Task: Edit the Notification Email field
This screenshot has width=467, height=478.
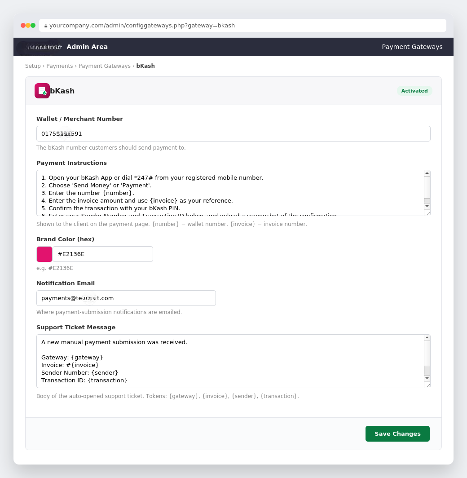Action: [x=126, y=298]
